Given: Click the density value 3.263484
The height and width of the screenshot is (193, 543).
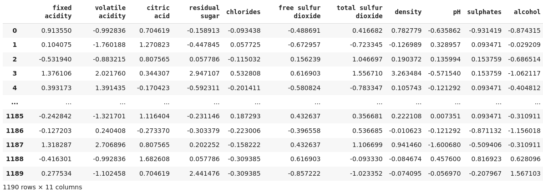Looking at the screenshot, I should 406,74.
